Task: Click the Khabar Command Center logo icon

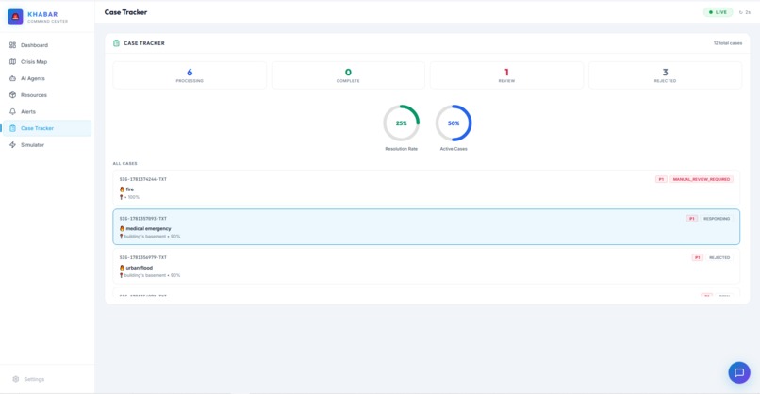Action: coord(15,16)
